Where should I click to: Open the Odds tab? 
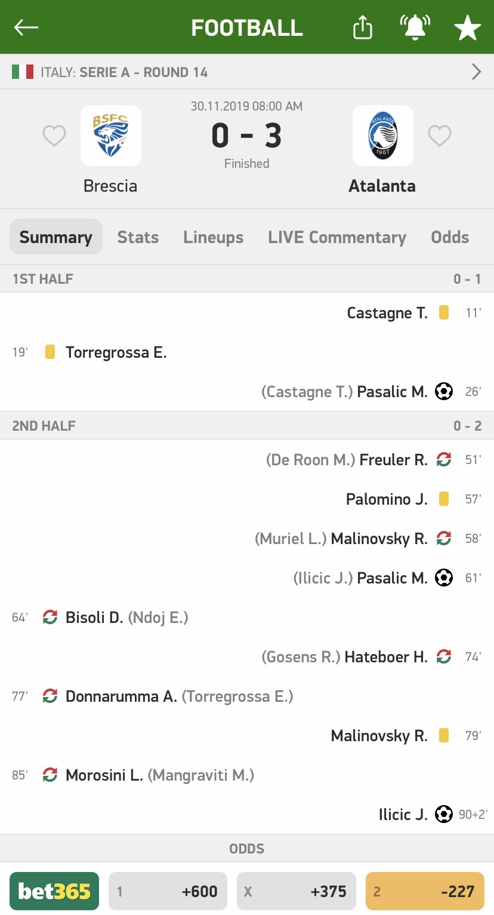coord(450,237)
